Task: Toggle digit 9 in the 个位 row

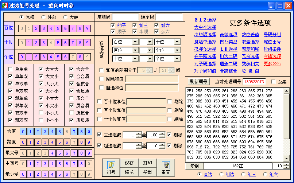Action: tap(87, 57)
